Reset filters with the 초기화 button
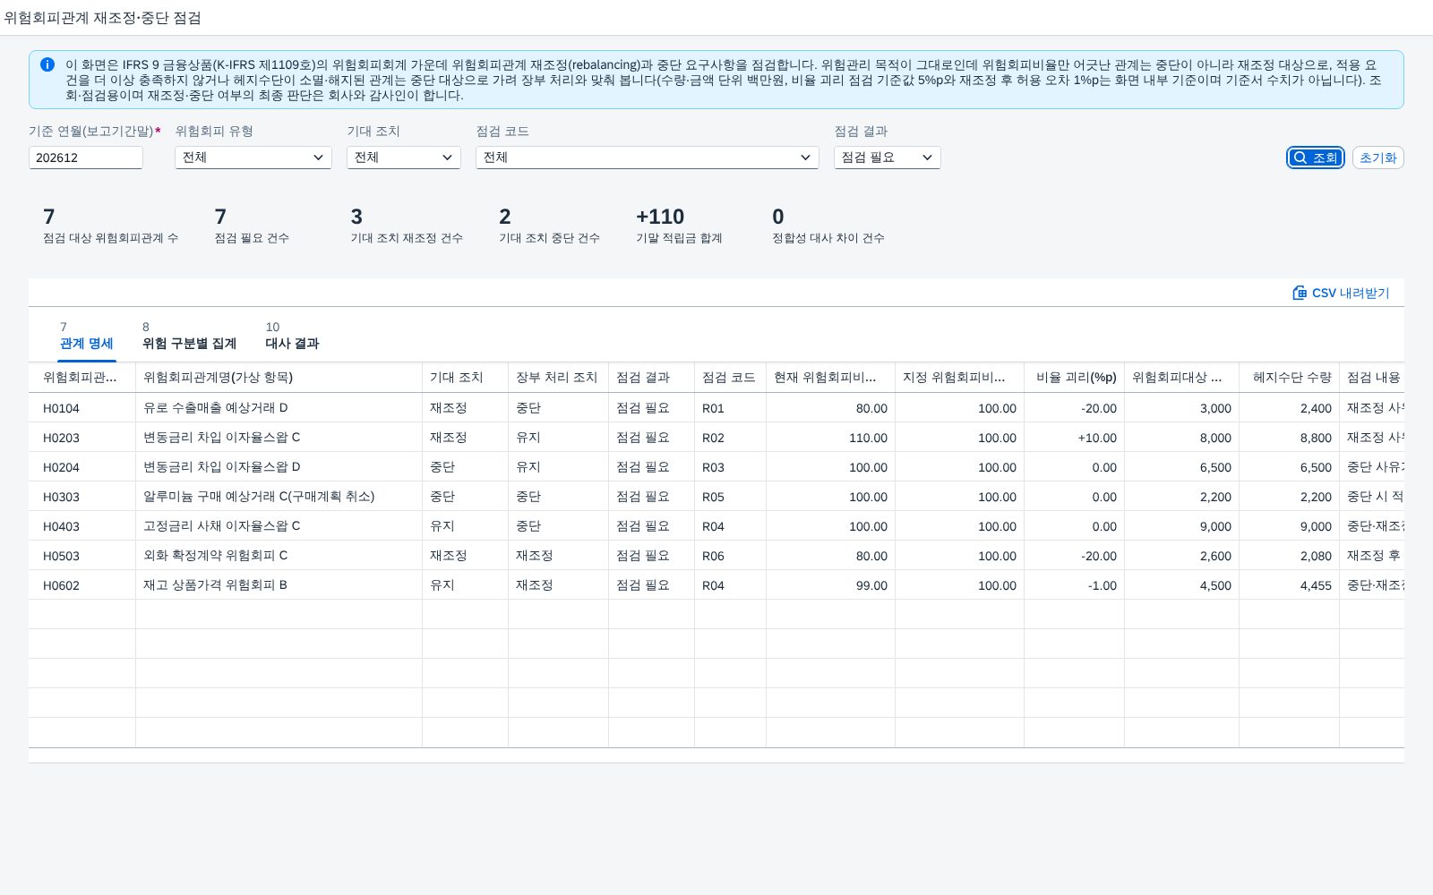 coord(1377,158)
